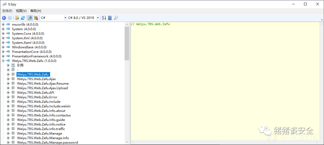324x145 pixels.
Task: Click the PresentationCore assembly icon
Action: point(8,52)
